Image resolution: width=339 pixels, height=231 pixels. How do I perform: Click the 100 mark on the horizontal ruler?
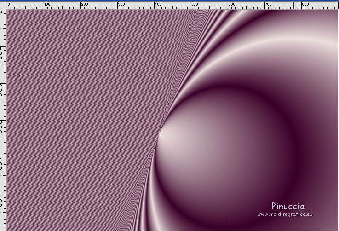click(47, 4)
